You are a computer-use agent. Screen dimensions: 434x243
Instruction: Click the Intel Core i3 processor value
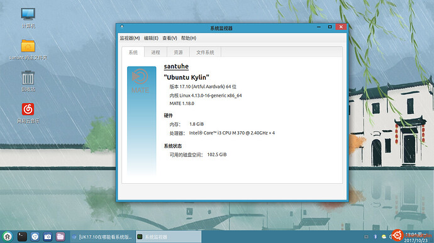232,133
